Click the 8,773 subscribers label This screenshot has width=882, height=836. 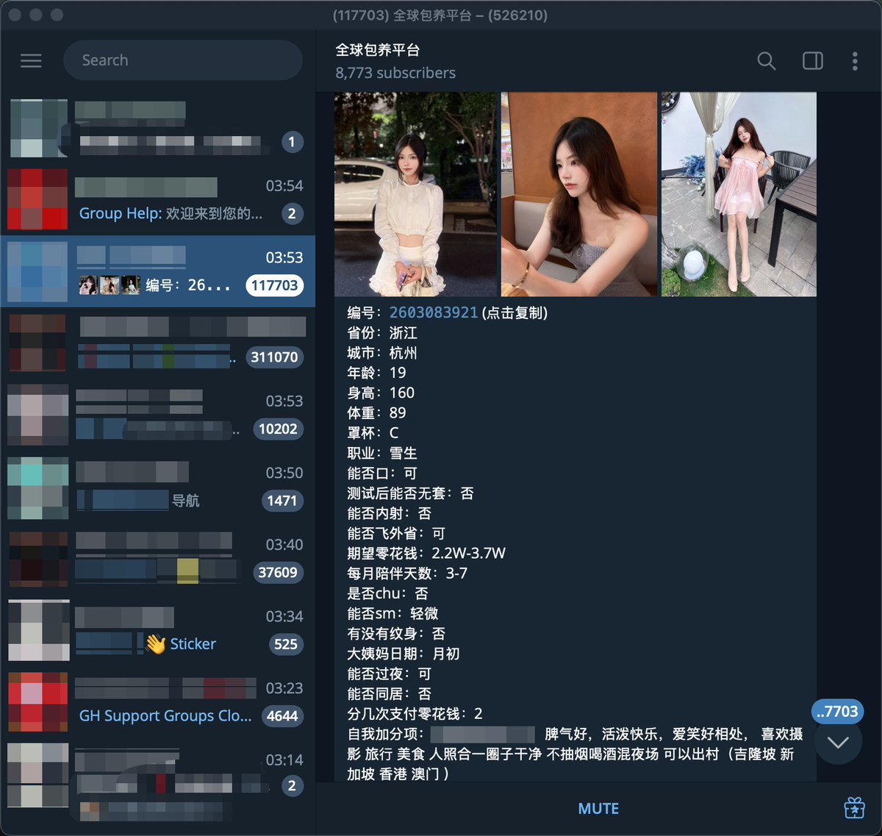point(395,73)
